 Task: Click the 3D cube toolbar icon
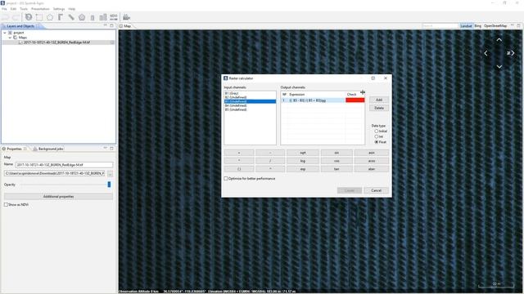29,17
